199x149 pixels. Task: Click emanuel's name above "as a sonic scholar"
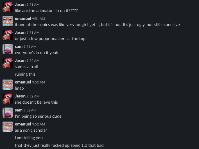pyautogui.click(x=23, y=124)
